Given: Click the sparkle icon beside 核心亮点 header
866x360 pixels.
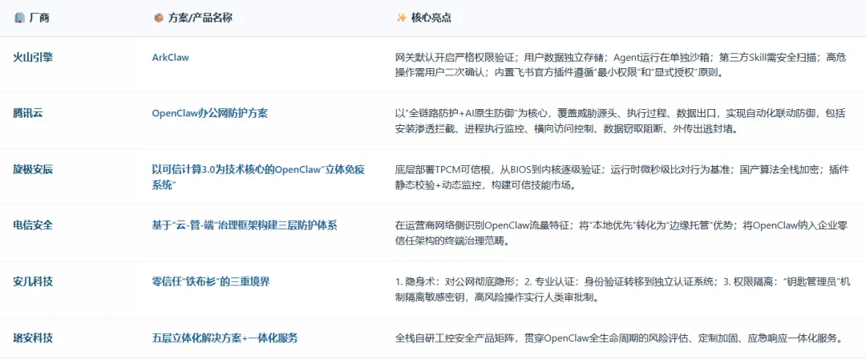Looking at the screenshot, I should [402, 18].
